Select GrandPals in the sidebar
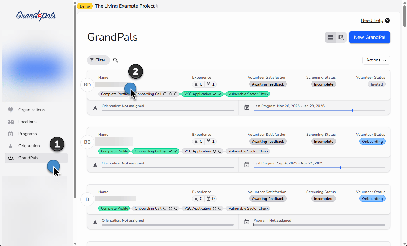The width and height of the screenshot is (407, 246). tap(36, 158)
